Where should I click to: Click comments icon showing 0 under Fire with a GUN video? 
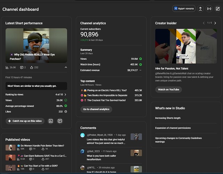click(x=31, y=169)
